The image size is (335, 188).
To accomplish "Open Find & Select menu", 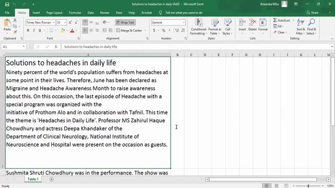I will (311, 27).
